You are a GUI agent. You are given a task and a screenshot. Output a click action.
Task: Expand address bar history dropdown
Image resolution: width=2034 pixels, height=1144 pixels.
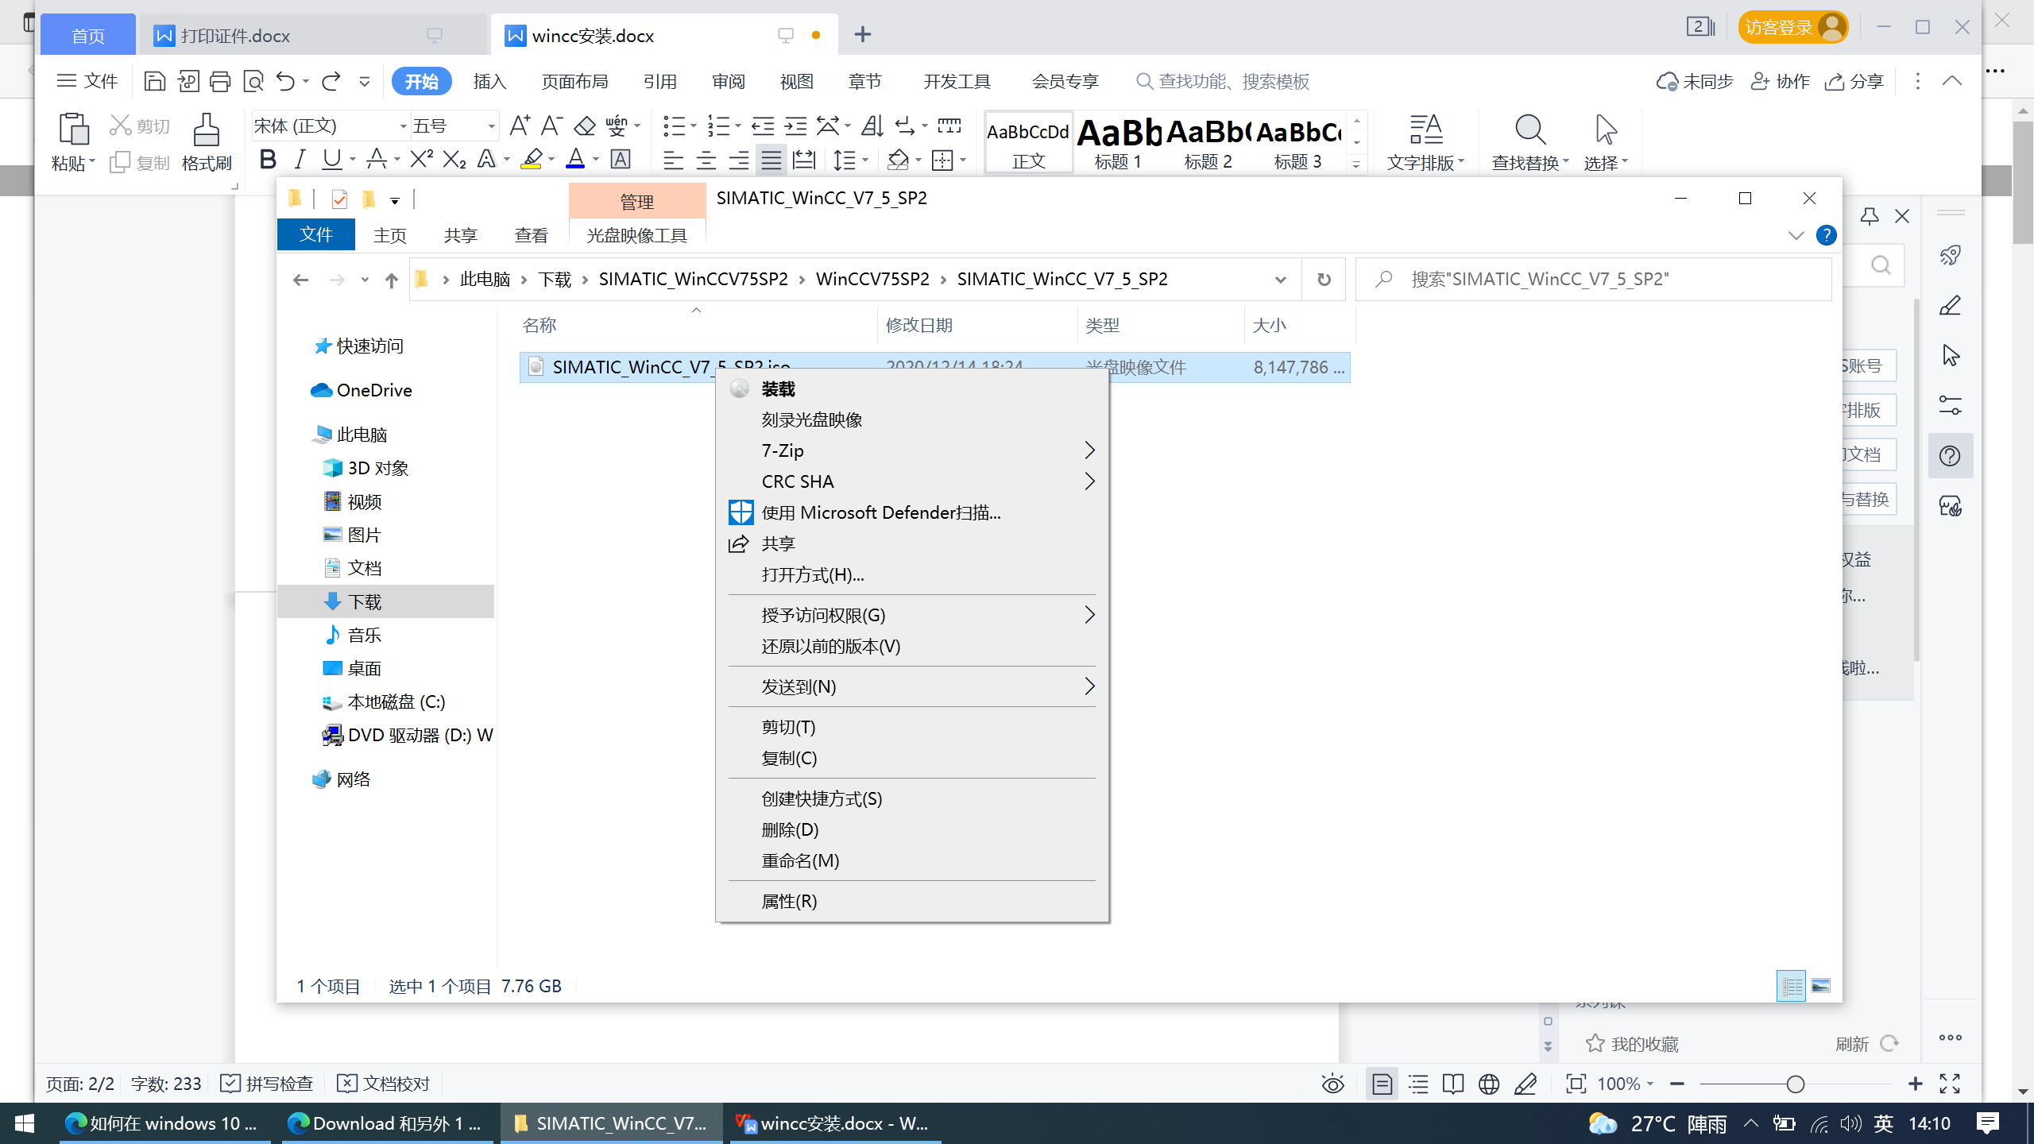pos(1280,280)
